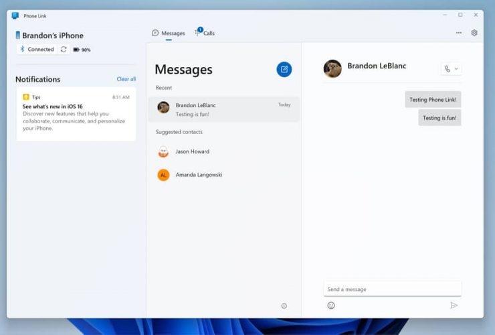Click the info icon below contacts list
The width and height of the screenshot is (495, 335).
click(x=284, y=306)
